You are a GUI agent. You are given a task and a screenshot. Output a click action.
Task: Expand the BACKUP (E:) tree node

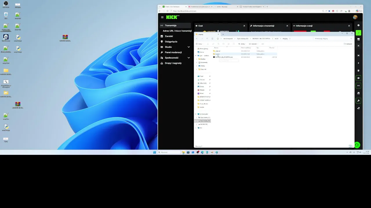[x=197, y=125]
